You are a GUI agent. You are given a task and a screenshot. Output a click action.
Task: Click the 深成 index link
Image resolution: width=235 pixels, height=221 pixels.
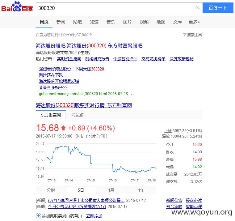166,136
